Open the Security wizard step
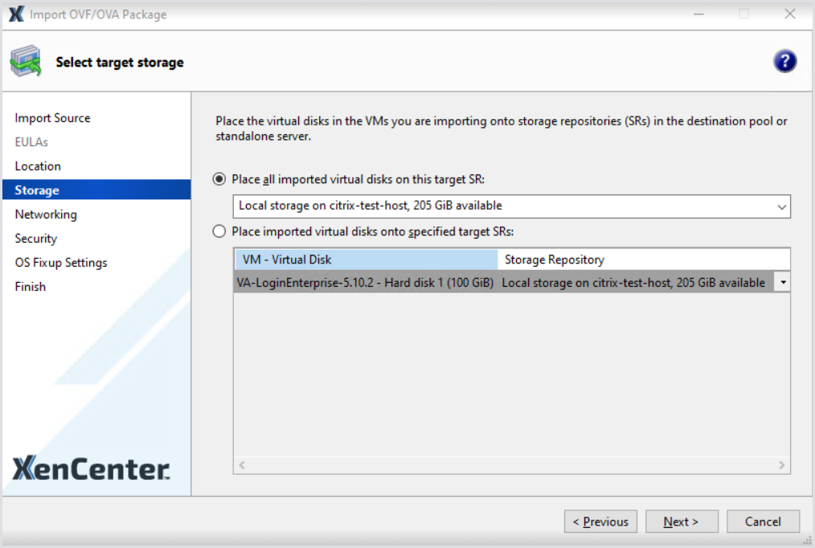The image size is (815, 548). pyautogui.click(x=36, y=239)
